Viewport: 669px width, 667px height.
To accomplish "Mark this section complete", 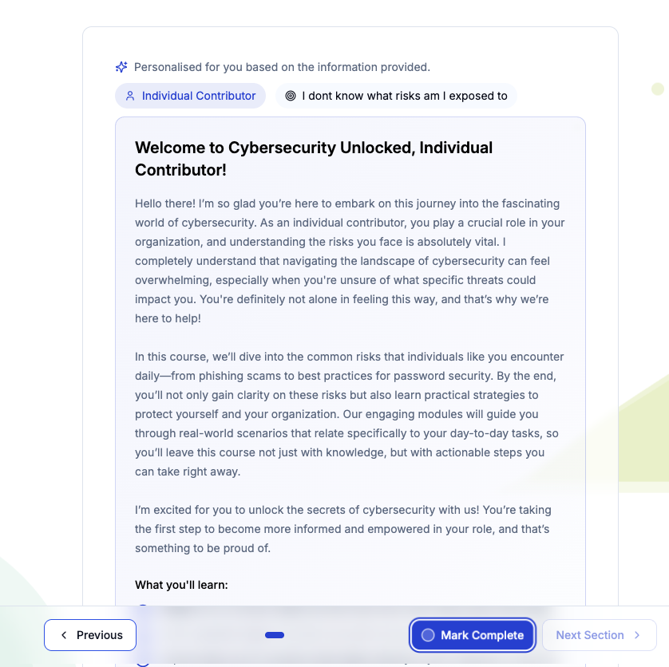I will tap(473, 635).
